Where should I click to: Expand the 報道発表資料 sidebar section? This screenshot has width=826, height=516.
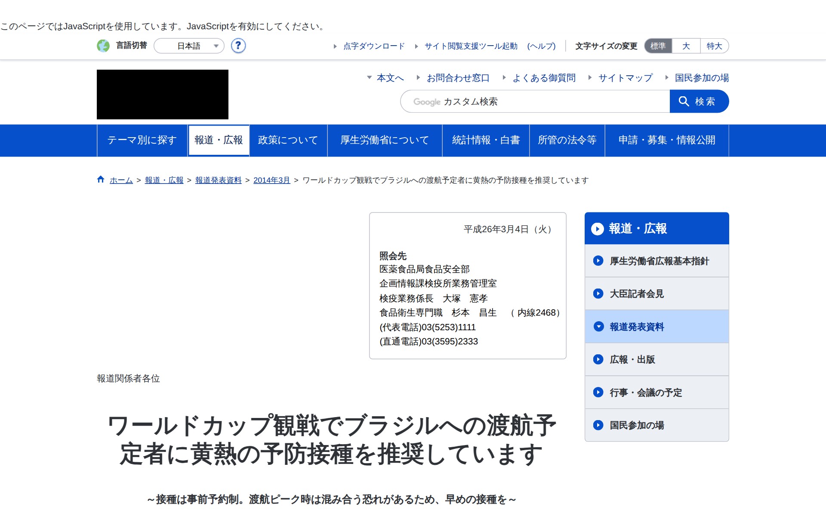637,327
